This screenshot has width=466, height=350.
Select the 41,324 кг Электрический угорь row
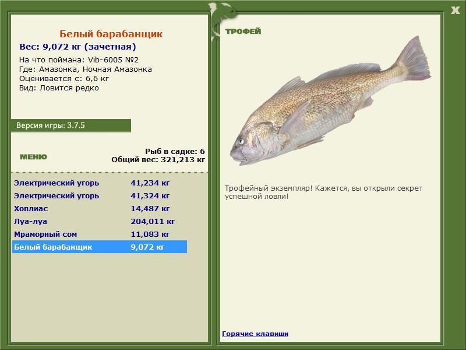tap(100, 195)
